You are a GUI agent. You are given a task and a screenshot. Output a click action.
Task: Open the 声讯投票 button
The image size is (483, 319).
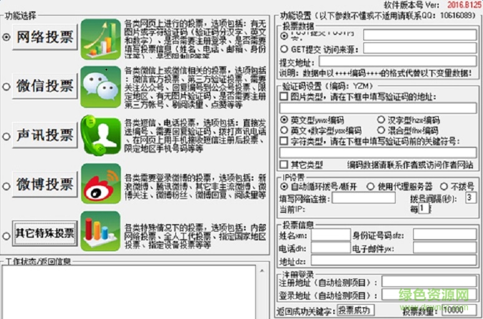click(45, 135)
